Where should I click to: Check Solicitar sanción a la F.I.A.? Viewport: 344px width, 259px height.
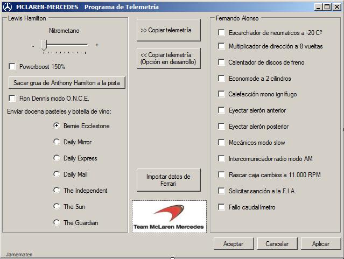(x=221, y=191)
